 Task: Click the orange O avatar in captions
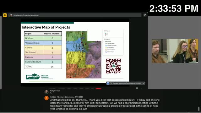[46, 98]
